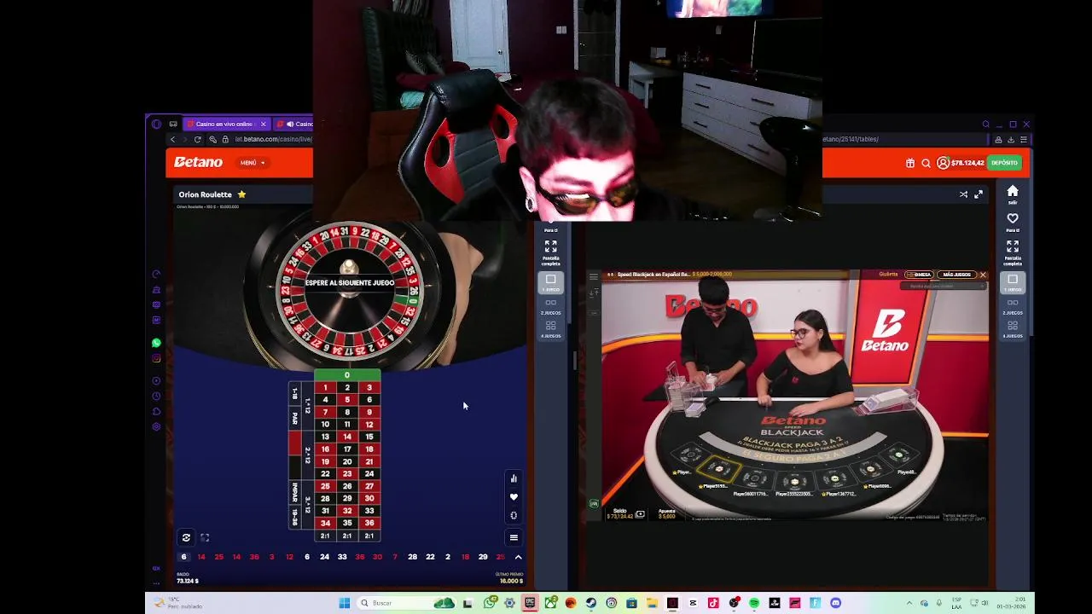
Task: Open Windows Start menu
Action: [345, 603]
